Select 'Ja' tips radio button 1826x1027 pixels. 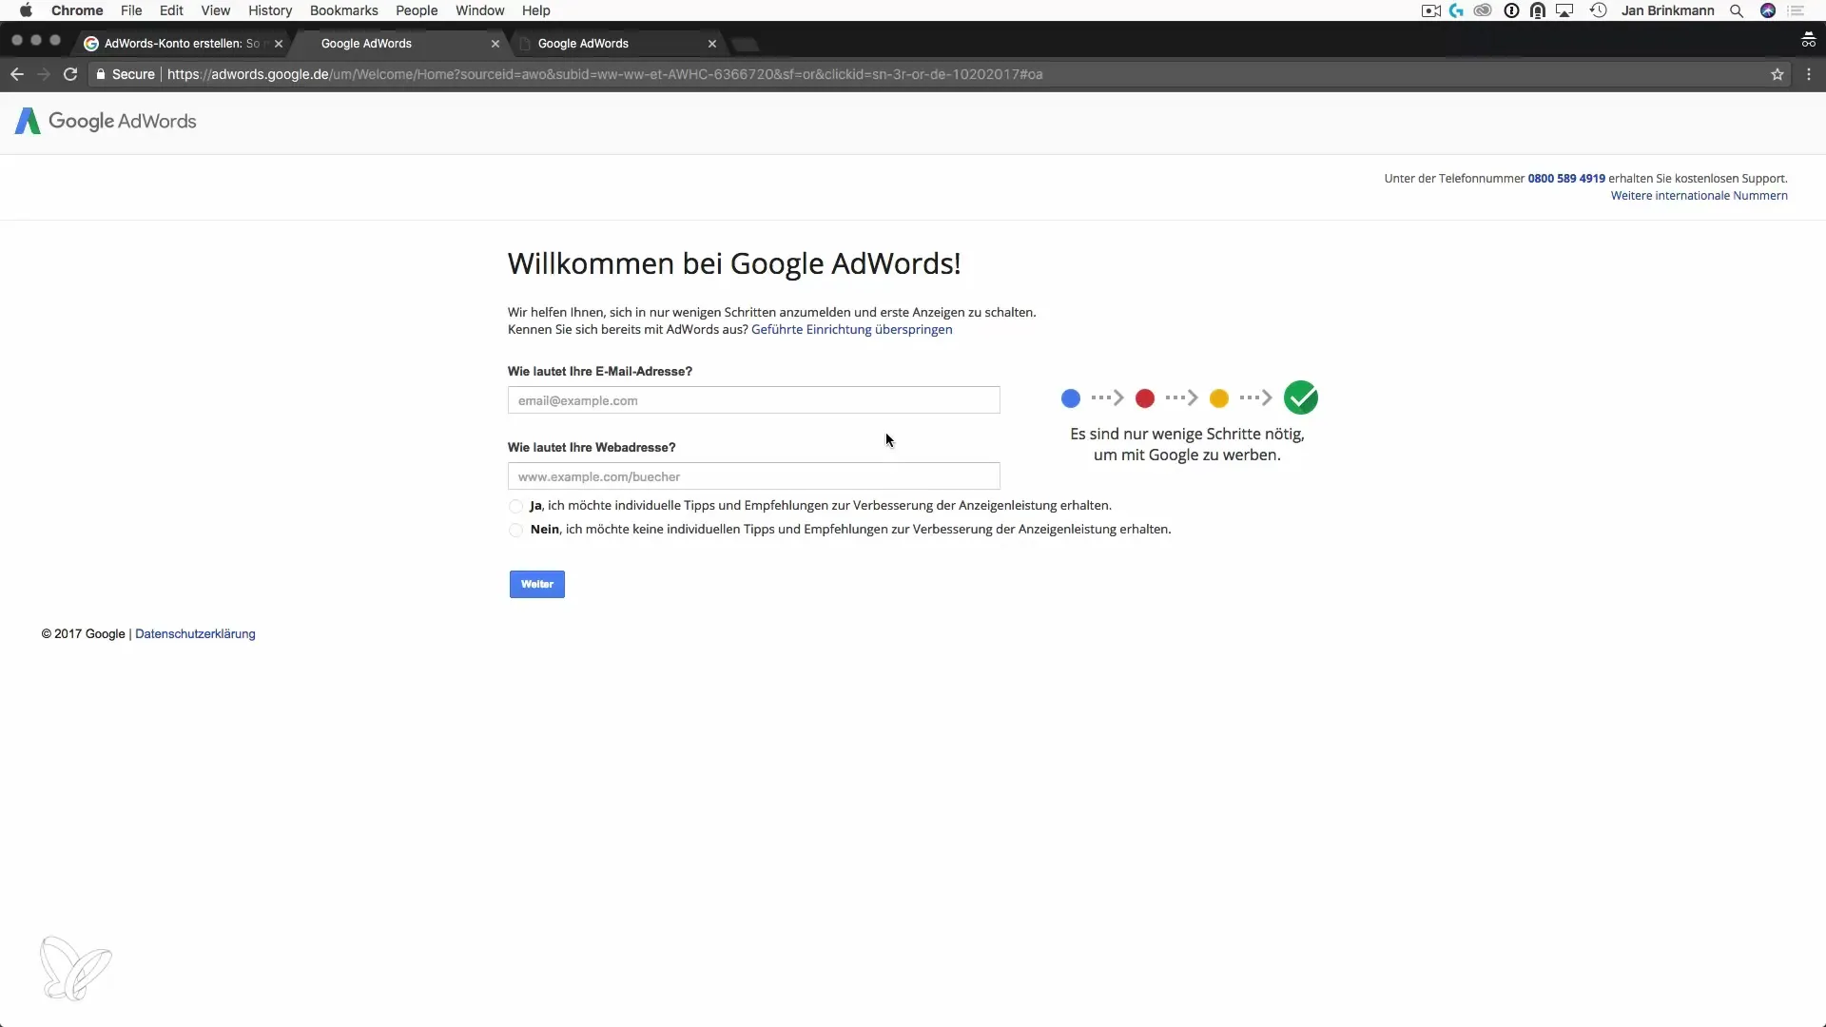(x=515, y=506)
